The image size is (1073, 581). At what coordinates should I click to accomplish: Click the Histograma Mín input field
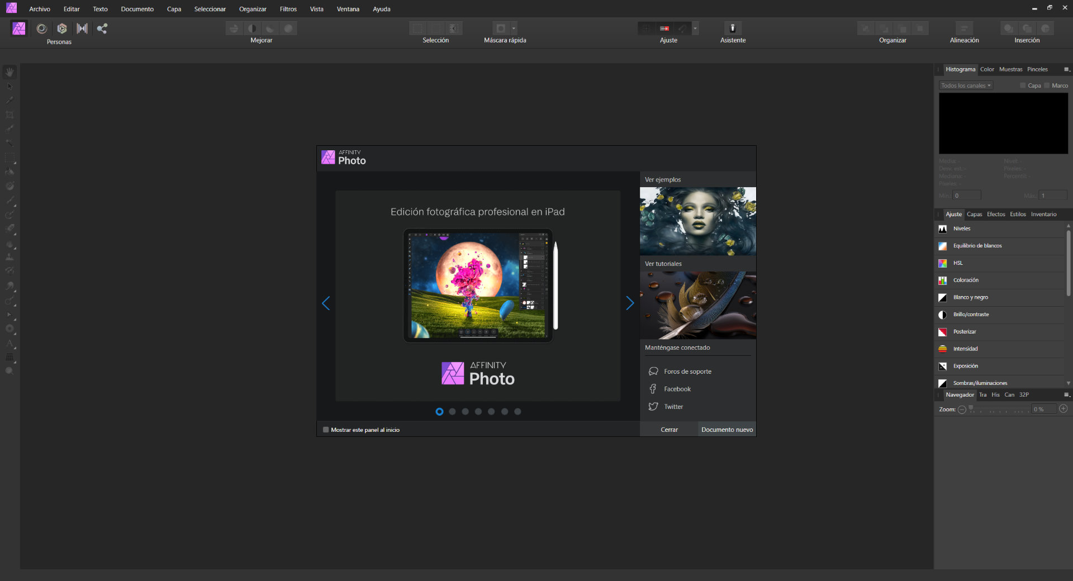click(x=967, y=196)
